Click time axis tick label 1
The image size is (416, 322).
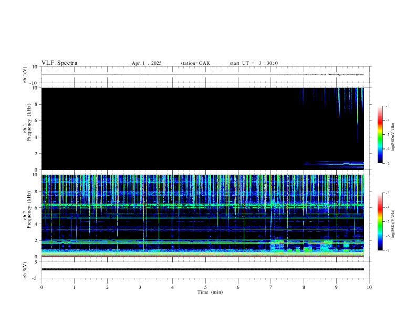(74, 287)
